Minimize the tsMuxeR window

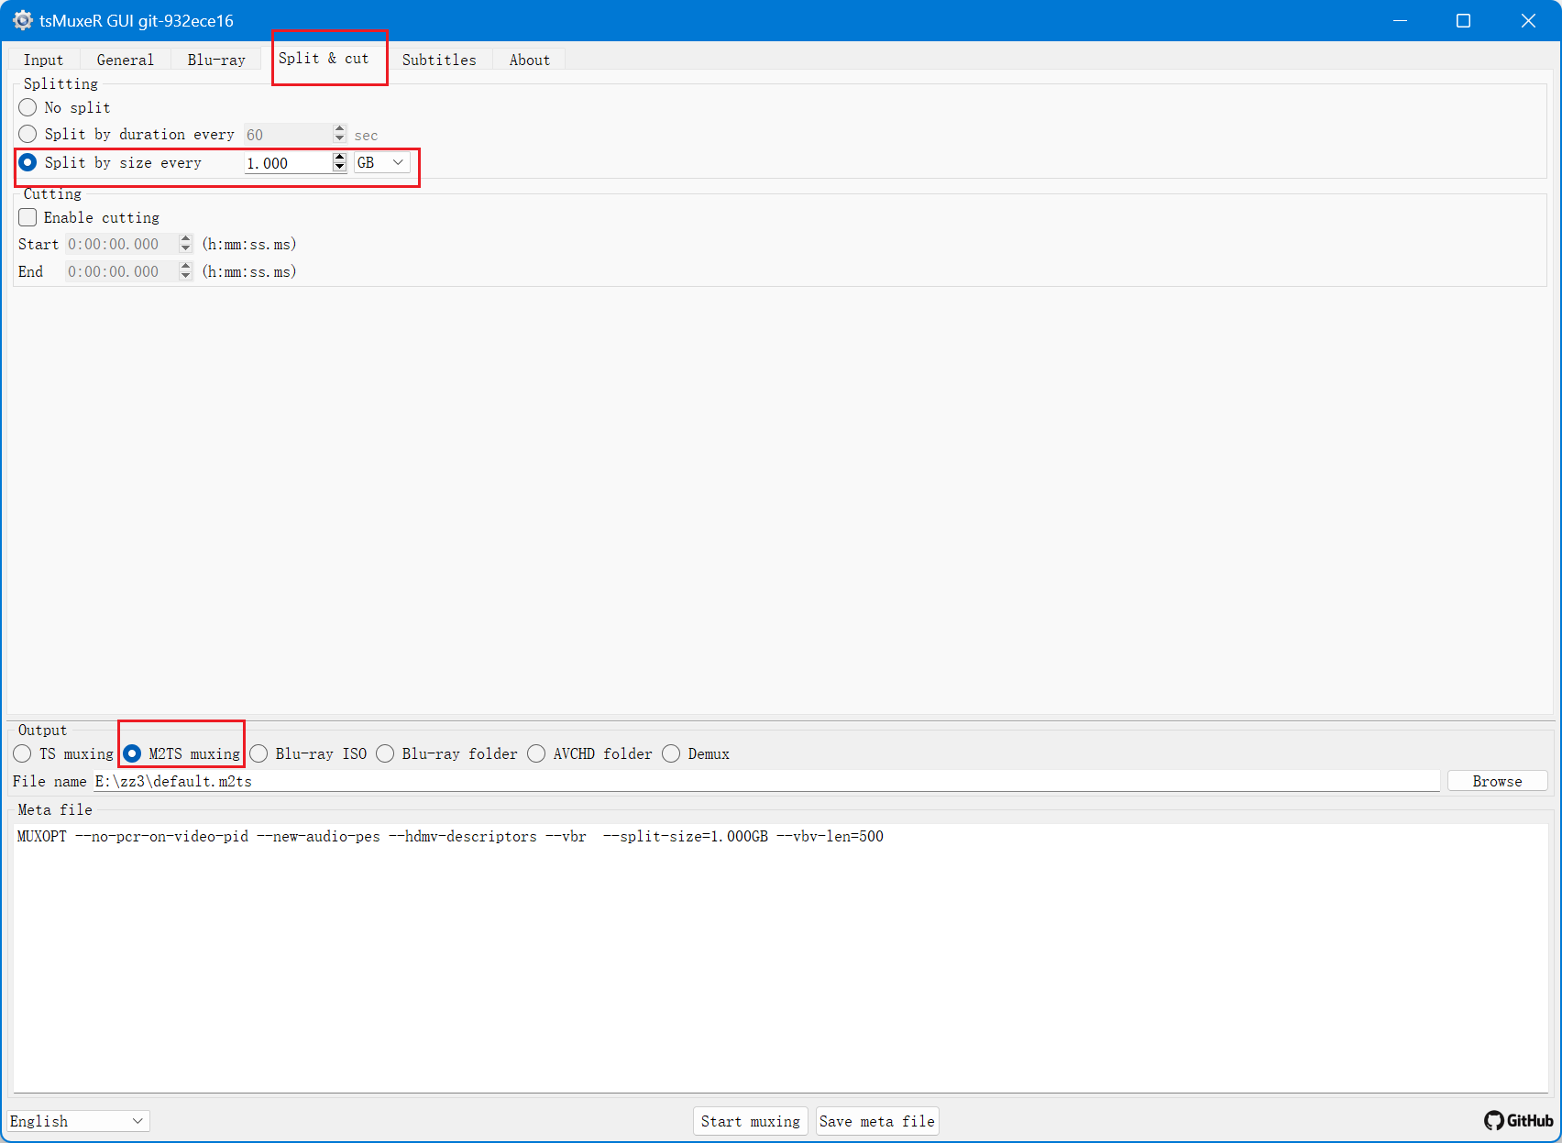coord(1400,20)
